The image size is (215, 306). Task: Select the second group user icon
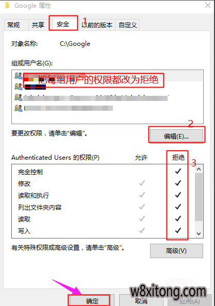click(x=19, y=87)
